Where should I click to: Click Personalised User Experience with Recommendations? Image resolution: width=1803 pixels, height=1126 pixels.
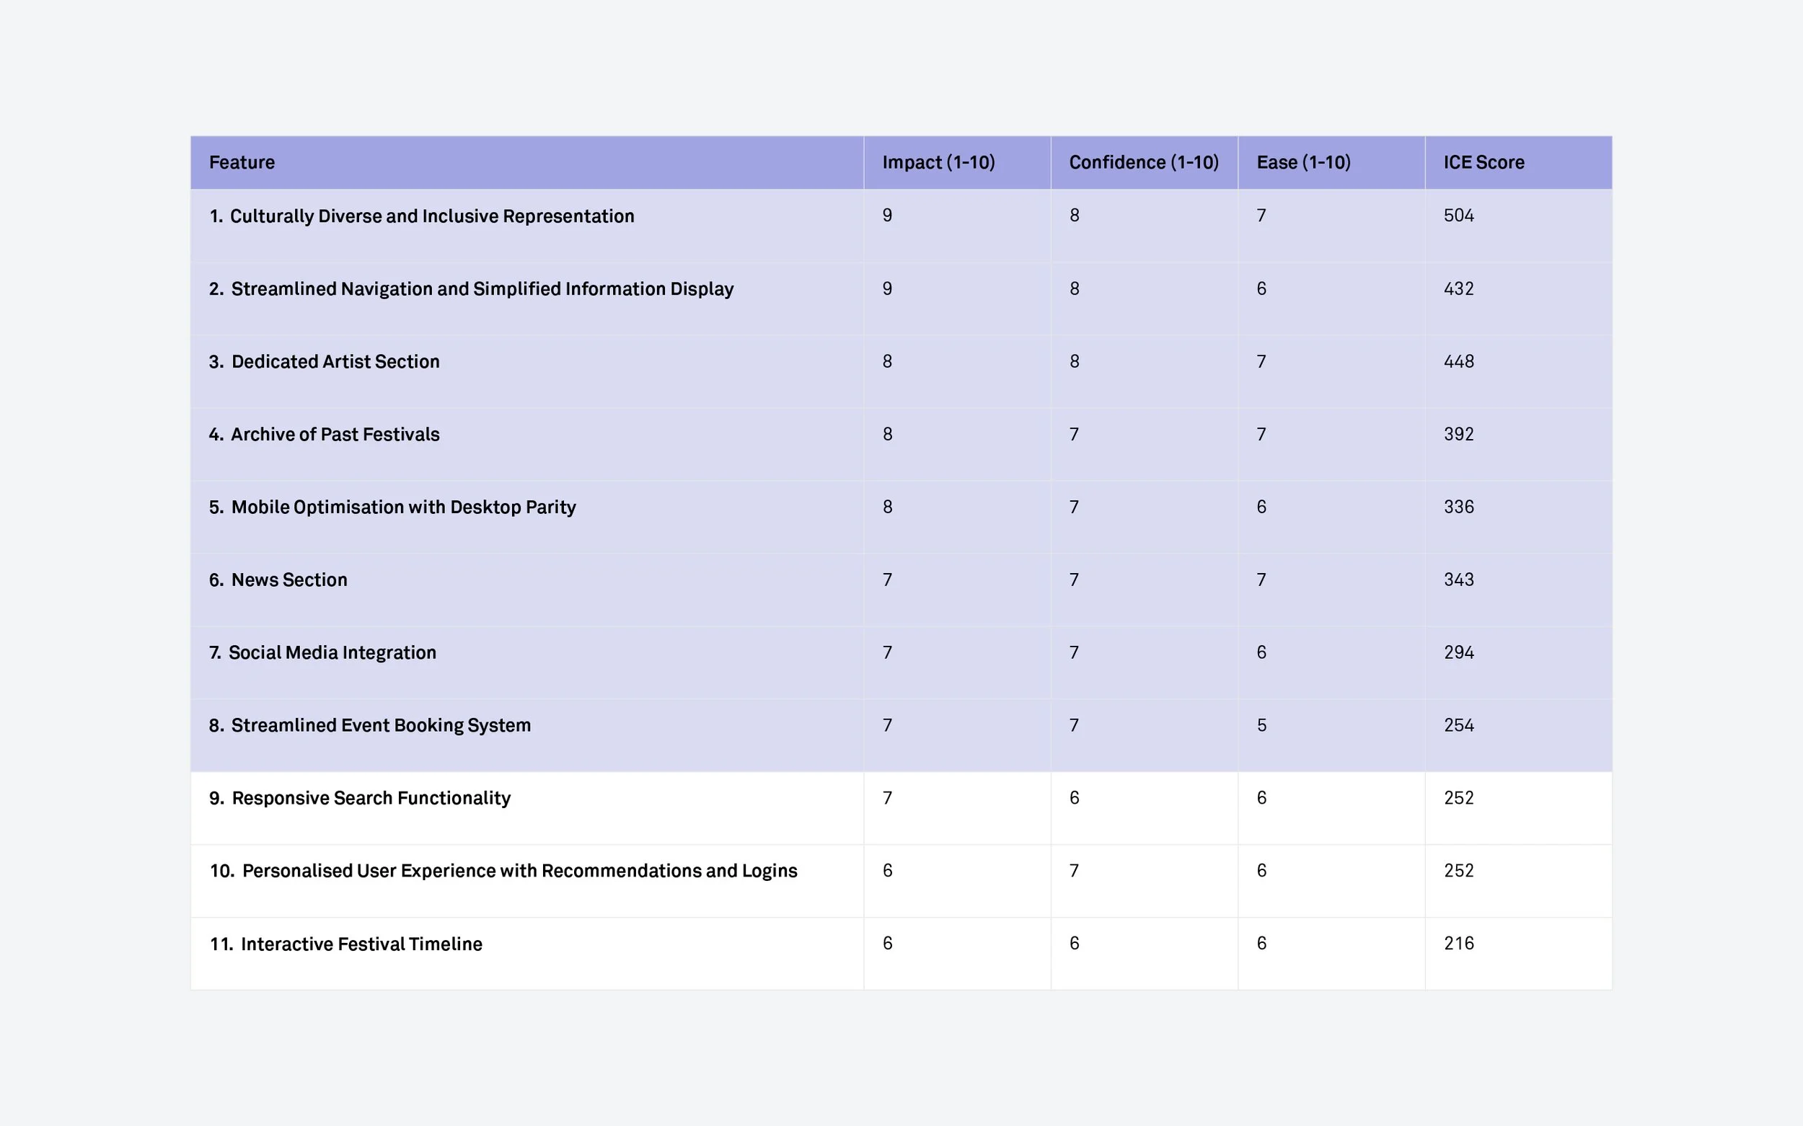[x=519, y=872]
